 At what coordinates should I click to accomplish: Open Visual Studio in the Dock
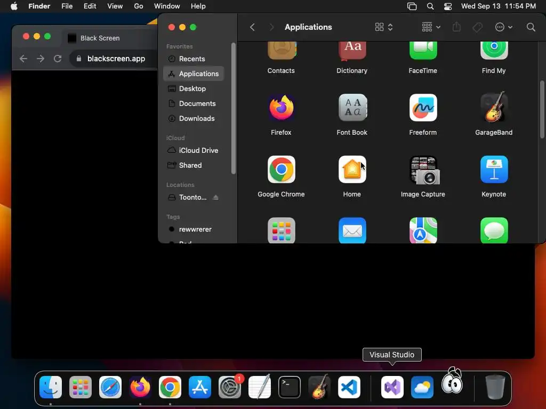click(x=392, y=387)
